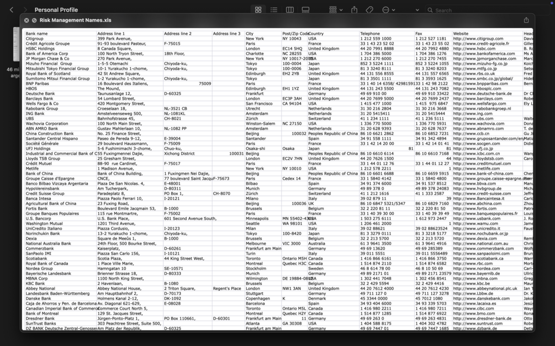Click the 'Website' column header
Image resolution: width=555 pixels, height=346 pixels.
(x=461, y=34)
